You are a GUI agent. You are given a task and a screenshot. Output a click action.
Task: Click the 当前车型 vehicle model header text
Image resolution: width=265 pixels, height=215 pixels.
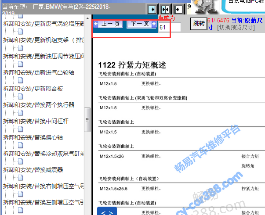click(56, 10)
